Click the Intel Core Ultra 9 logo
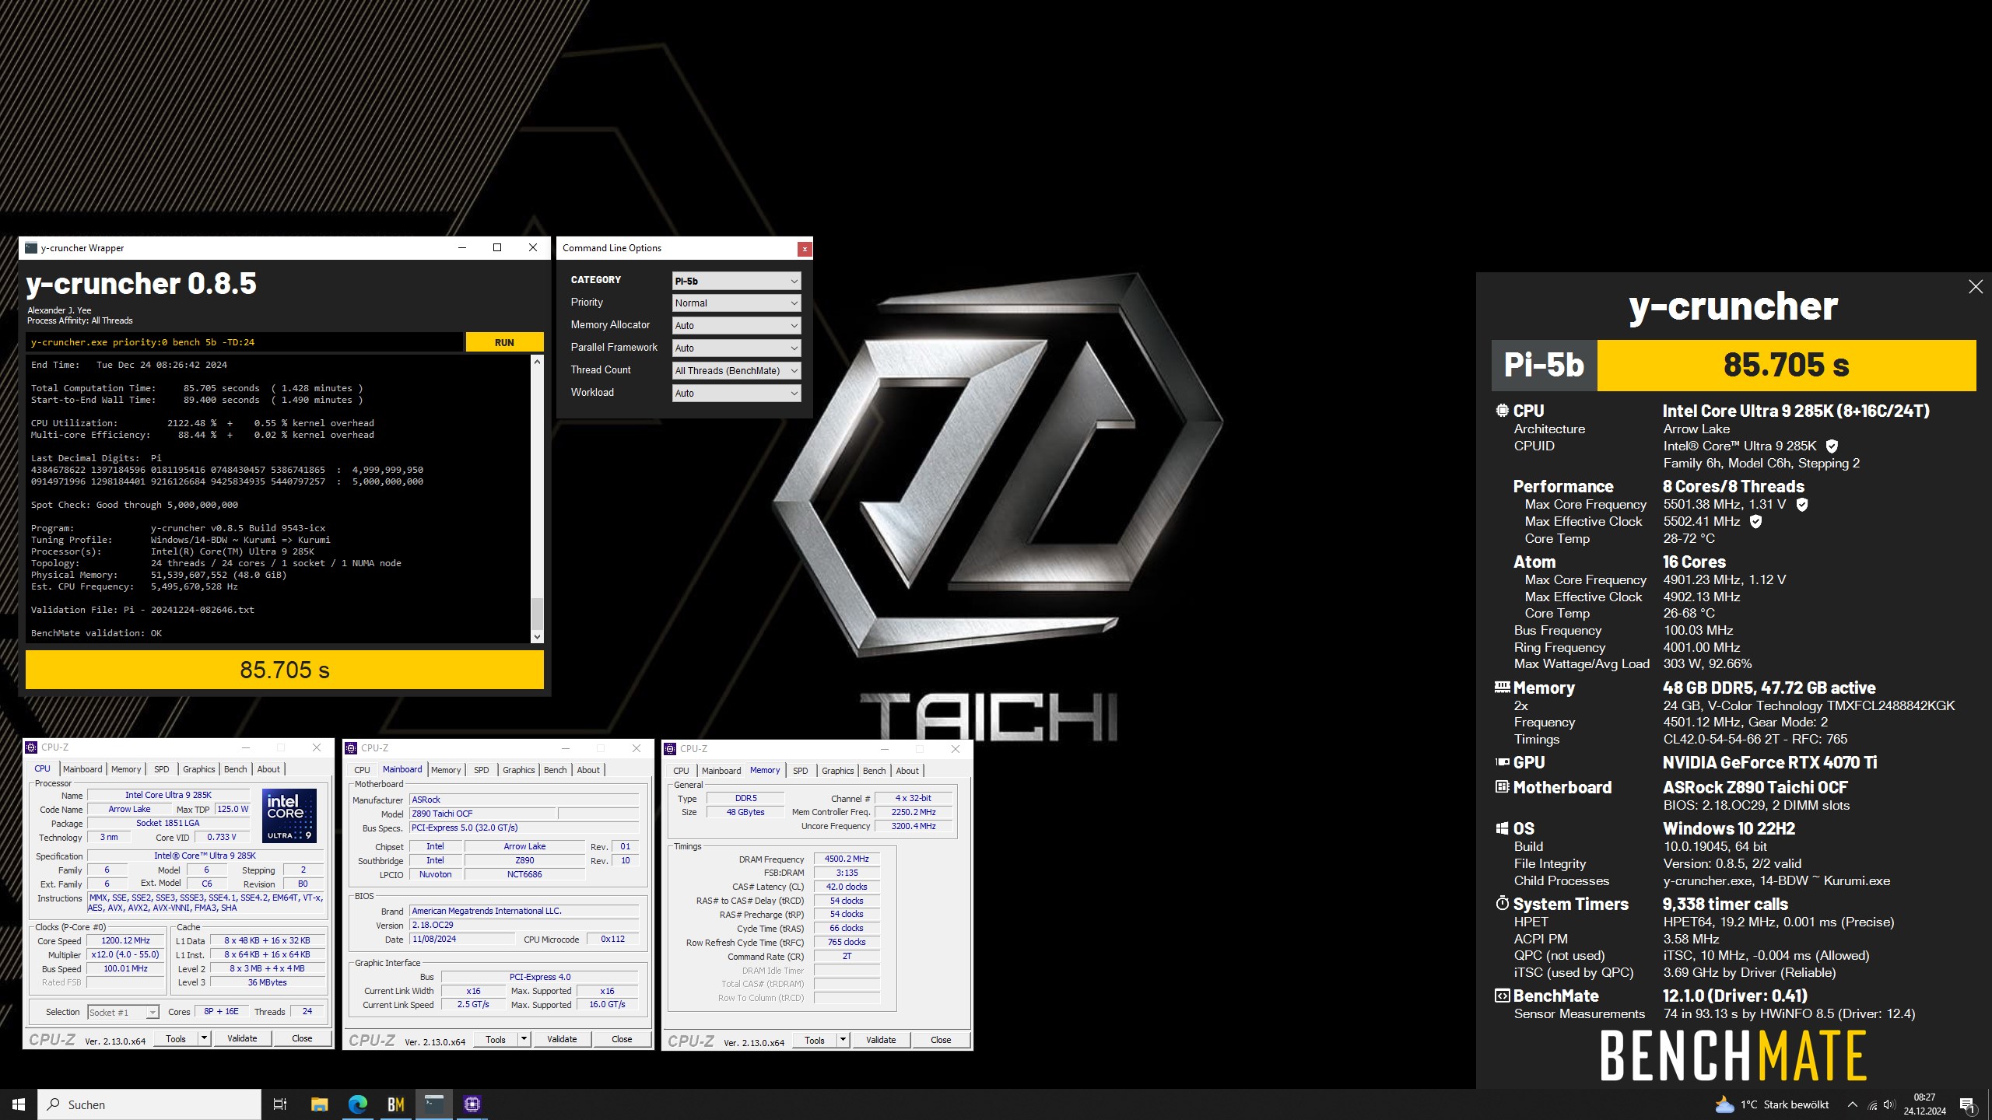This screenshot has width=1992, height=1120. tap(290, 816)
